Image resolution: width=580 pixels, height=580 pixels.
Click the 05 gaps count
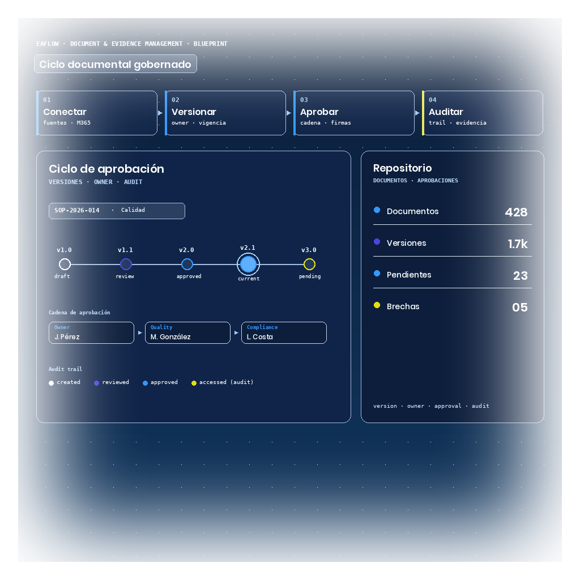[520, 308]
